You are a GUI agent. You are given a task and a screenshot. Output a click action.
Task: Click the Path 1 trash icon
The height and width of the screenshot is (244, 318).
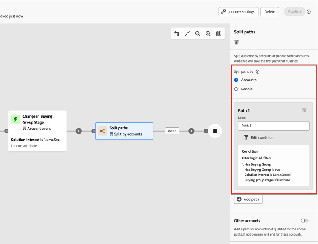(x=304, y=110)
